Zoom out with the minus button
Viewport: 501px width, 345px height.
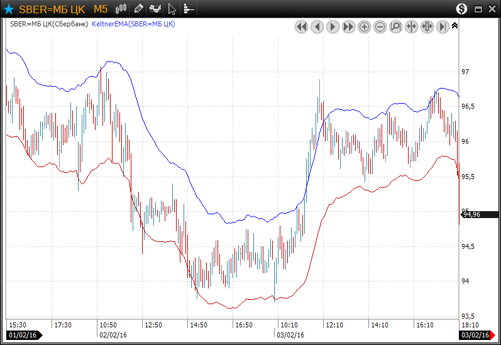[380, 26]
